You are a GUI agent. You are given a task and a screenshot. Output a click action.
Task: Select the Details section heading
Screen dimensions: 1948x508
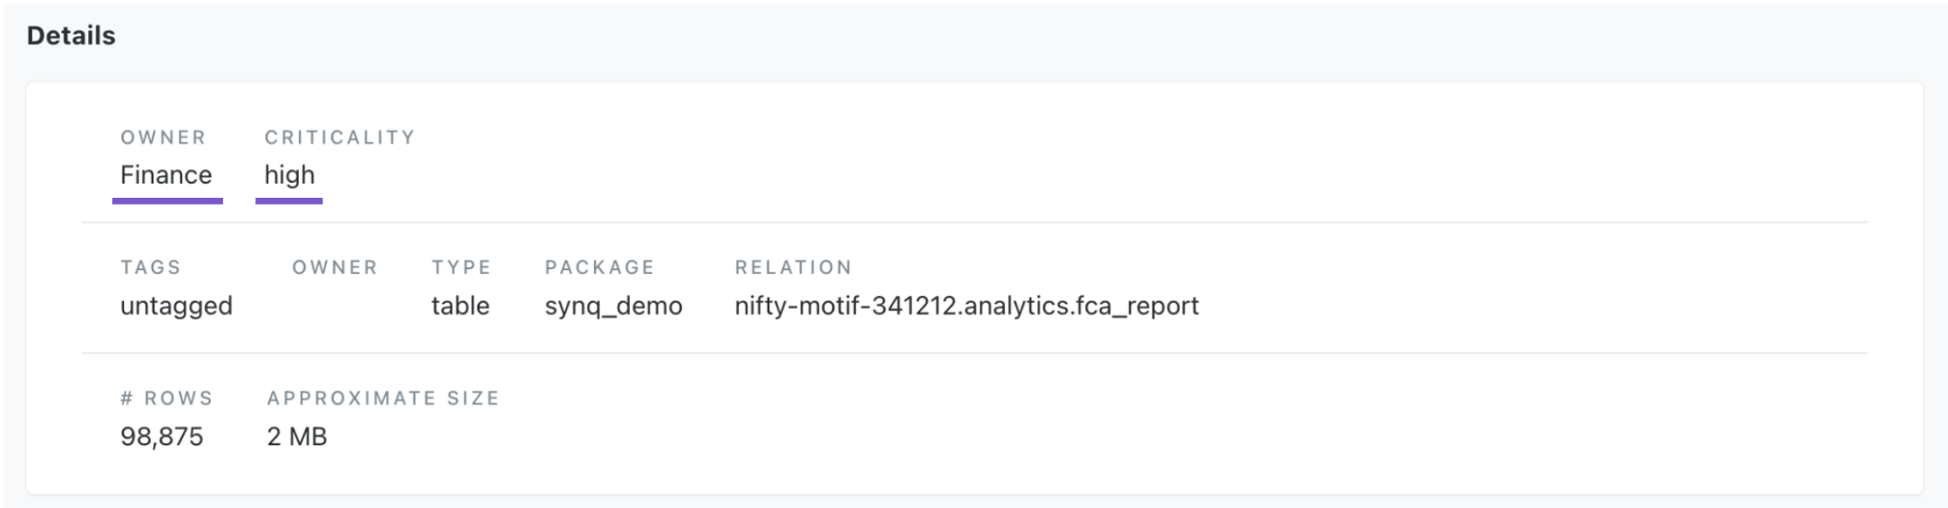(x=71, y=35)
